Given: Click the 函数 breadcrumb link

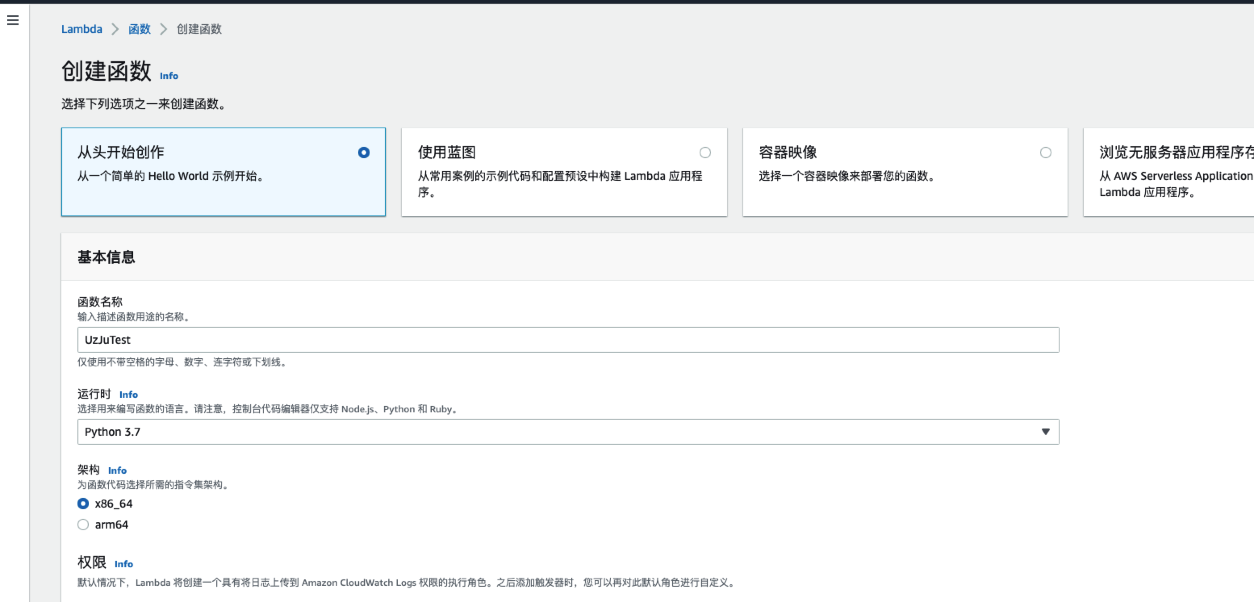Looking at the screenshot, I should [x=139, y=29].
